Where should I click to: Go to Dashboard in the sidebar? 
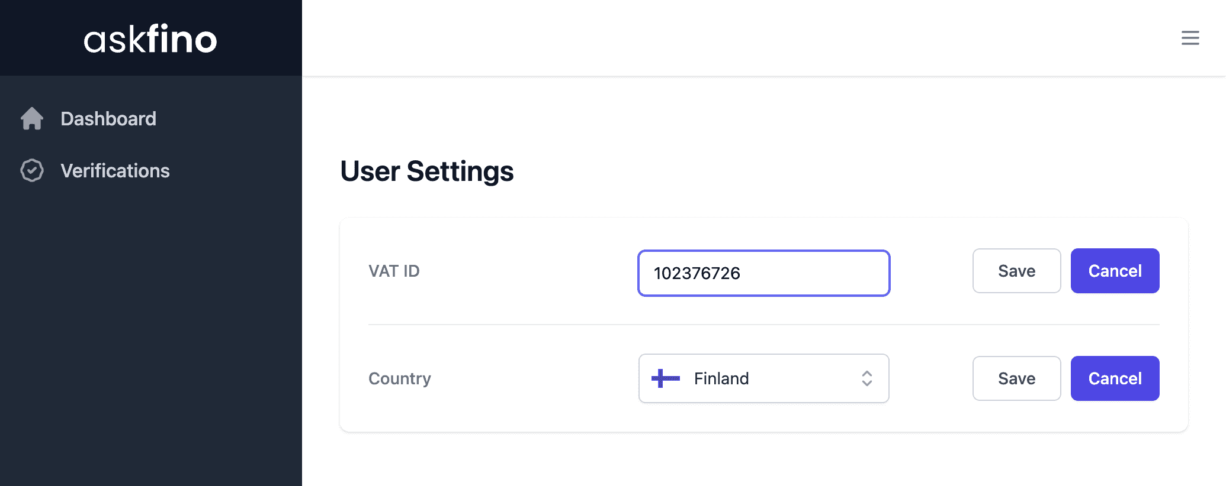pos(108,119)
